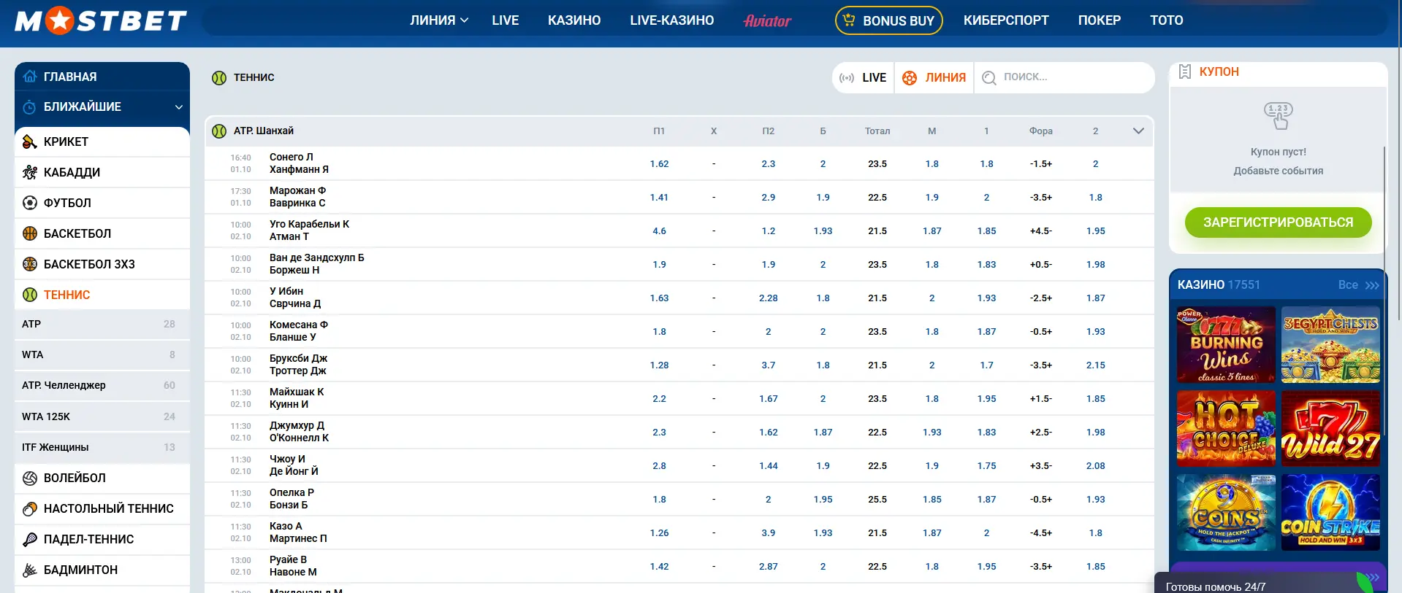Bet П2 odds 3.7 on Бруксби vs Троттер
The image size is (1402, 593).
pyautogui.click(x=768, y=365)
